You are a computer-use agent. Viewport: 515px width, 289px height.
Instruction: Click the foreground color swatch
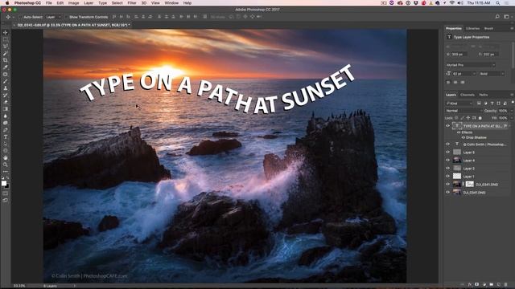(4, 183)
